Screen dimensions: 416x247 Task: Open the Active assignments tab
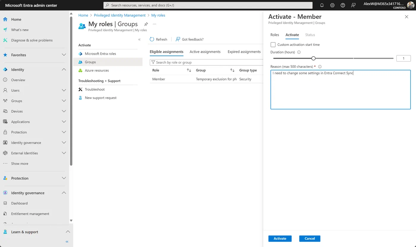point(205,52)
